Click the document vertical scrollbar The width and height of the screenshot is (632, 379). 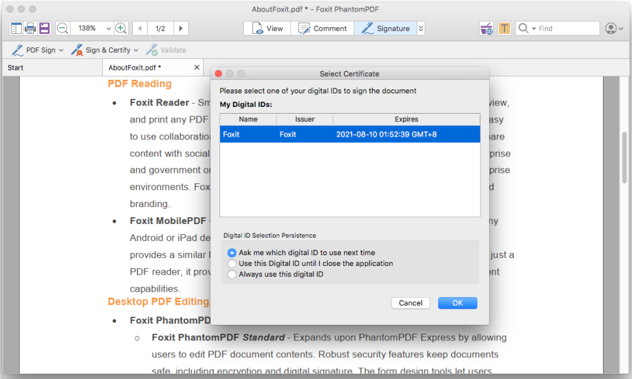[x=625, y=157]
